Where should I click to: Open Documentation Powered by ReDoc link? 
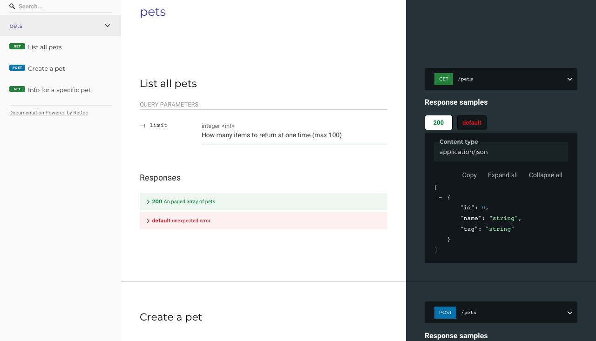tap(48, 113)
